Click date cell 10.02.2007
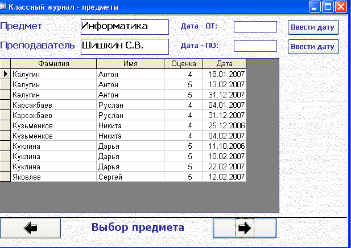 [x=225, y=156]
